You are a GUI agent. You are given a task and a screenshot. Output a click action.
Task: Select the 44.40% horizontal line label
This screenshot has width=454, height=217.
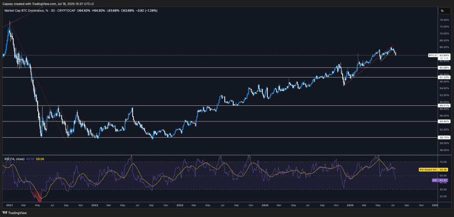click(444, 121)
